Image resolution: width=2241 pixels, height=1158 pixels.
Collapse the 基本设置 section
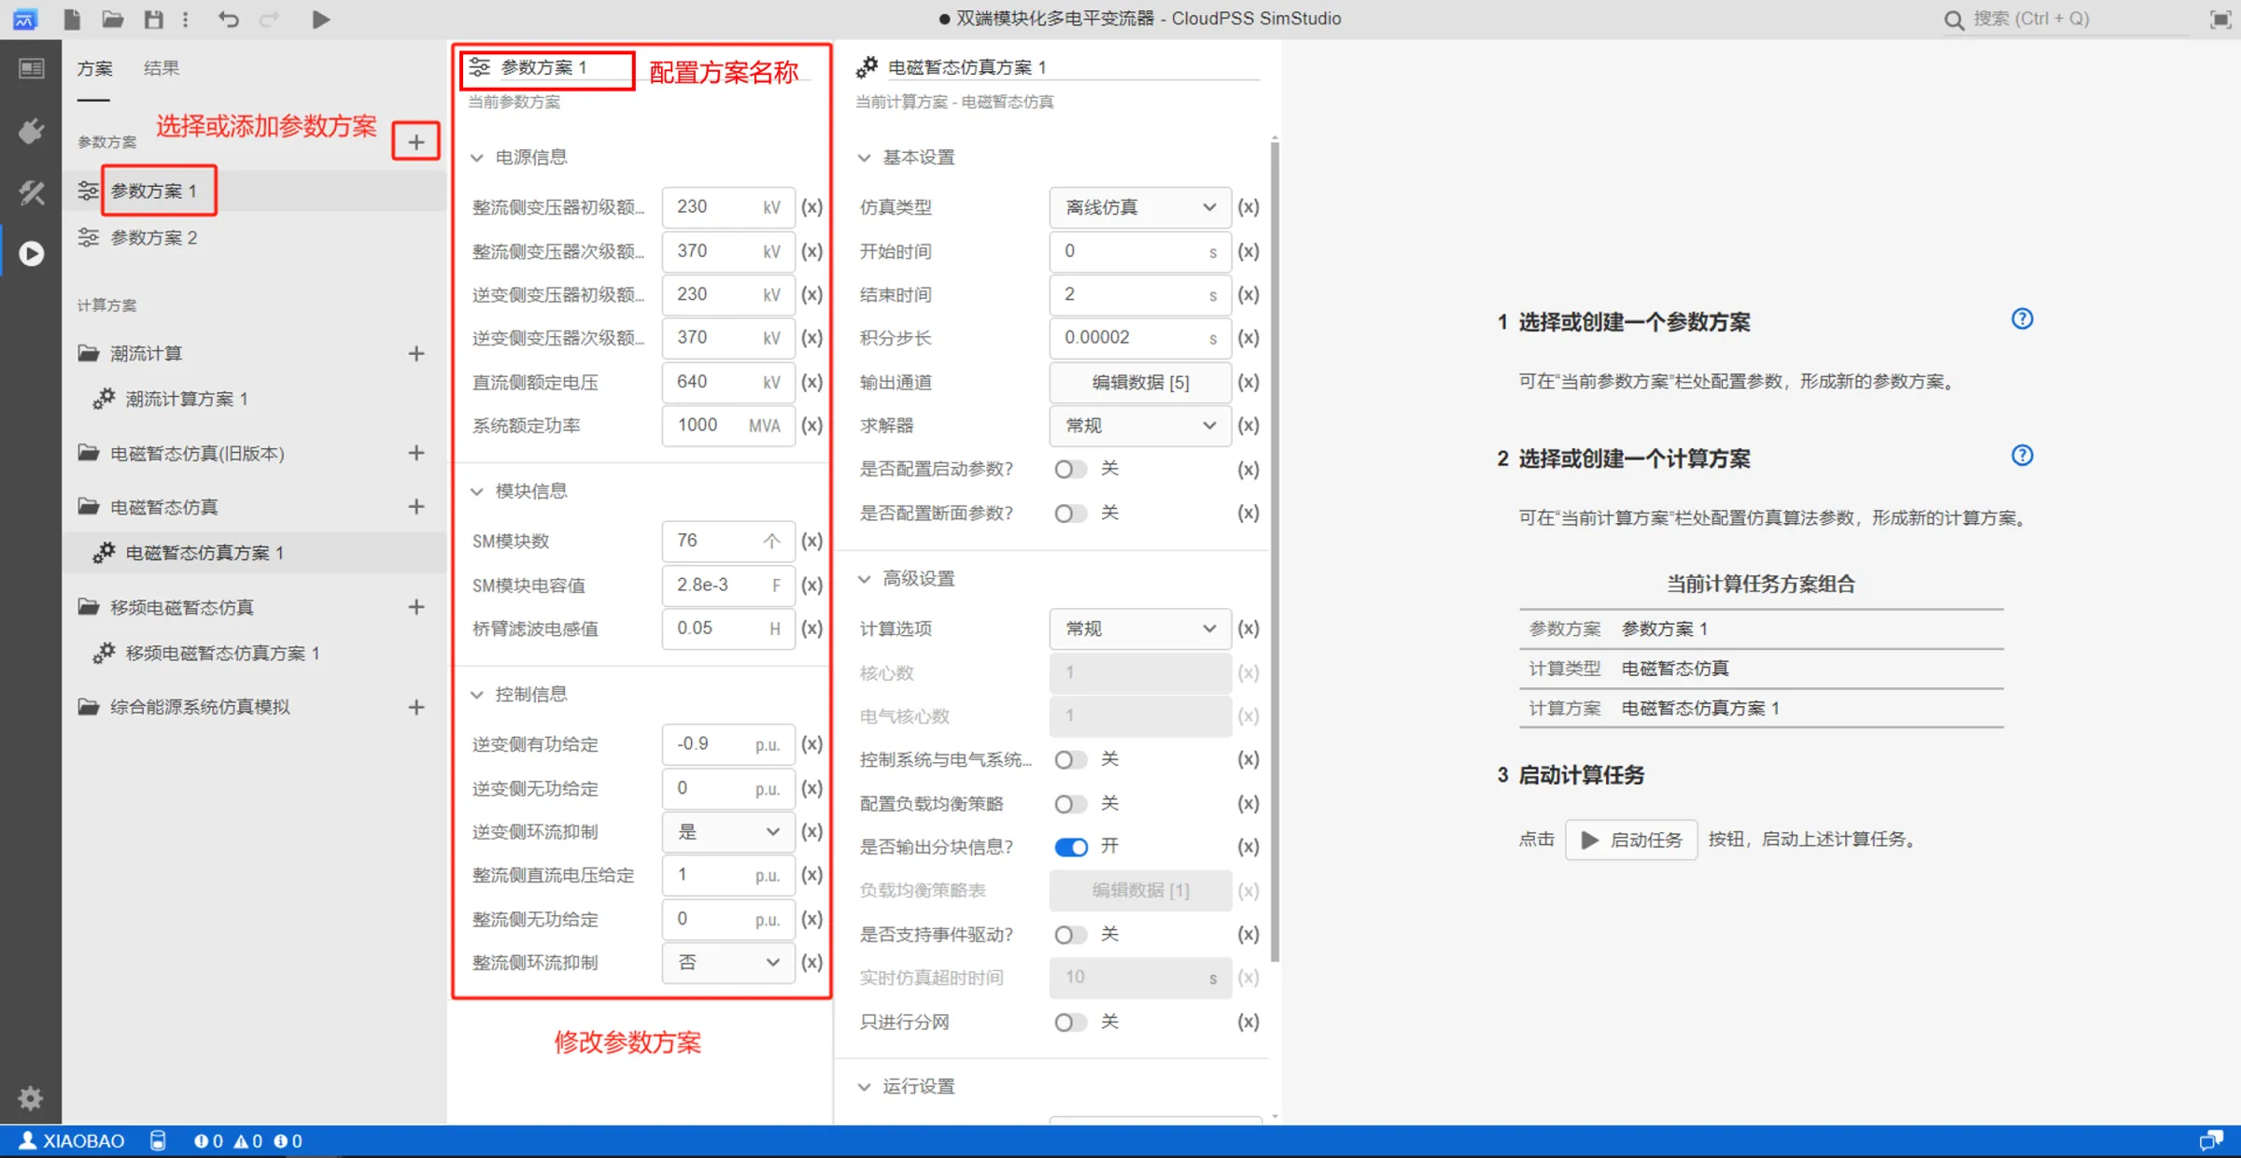[x=865, y=158]
